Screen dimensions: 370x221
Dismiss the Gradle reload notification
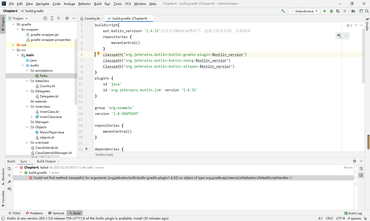(346, 36)
